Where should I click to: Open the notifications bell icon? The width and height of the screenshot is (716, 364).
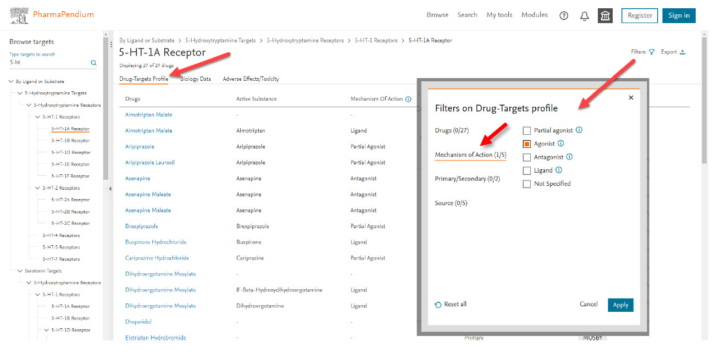point(584,15)
